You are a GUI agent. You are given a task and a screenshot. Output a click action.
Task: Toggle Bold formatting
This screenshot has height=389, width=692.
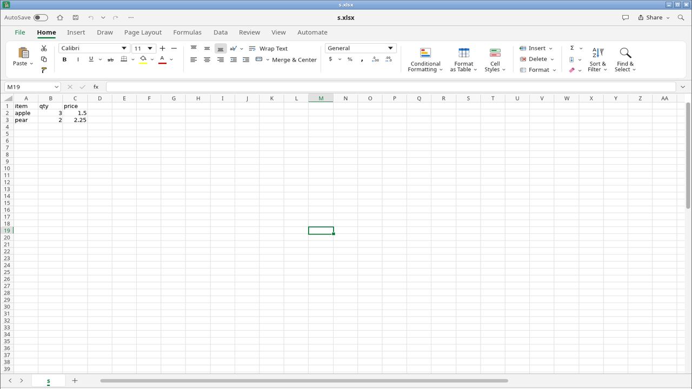tap(64, 59)
